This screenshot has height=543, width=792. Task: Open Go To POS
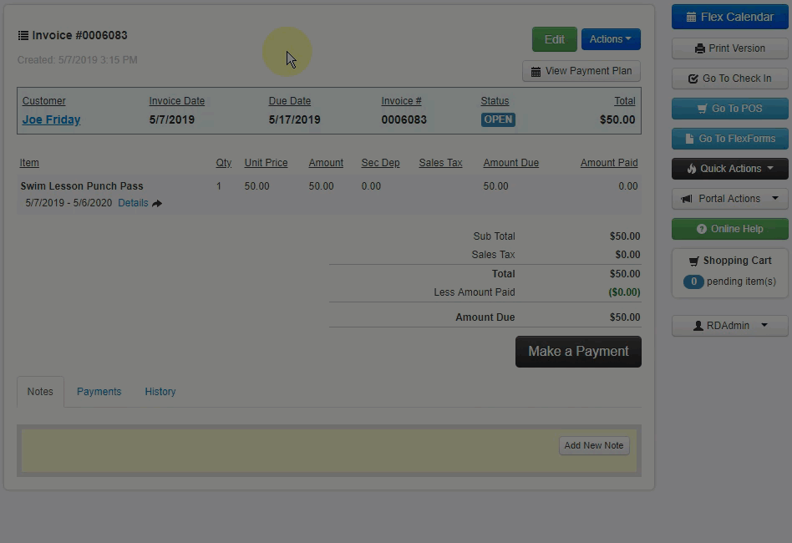coord(729,109)
